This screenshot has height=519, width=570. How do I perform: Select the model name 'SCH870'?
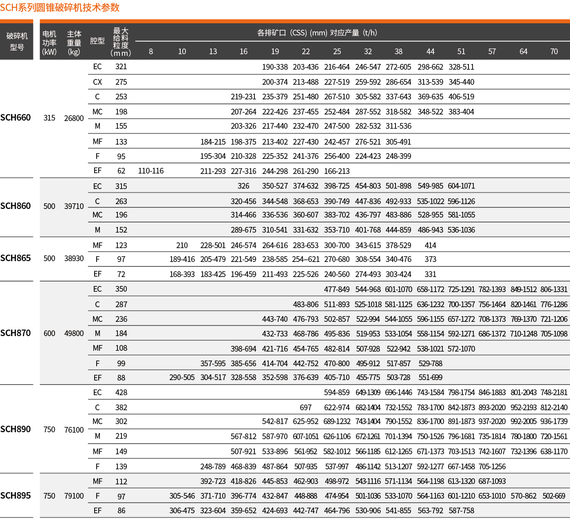15,333
